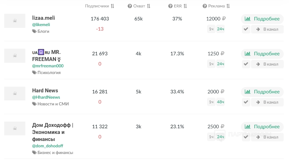Open Подробнее details for Hard News
This screenshot has height=160, width=289.
coord(262,92)
